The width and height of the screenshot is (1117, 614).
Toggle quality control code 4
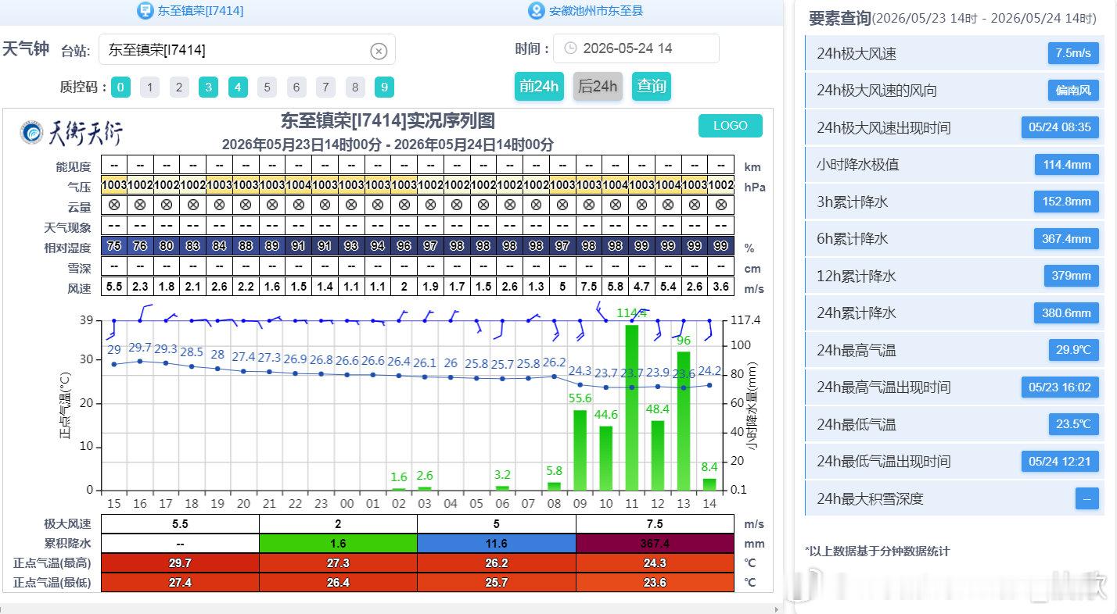(x=238, y=87)
